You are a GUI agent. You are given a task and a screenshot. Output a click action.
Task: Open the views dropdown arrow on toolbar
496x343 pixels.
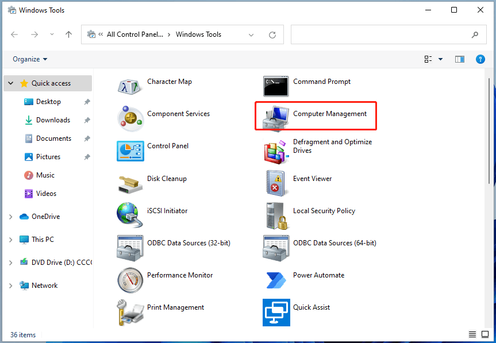[440, 59]
